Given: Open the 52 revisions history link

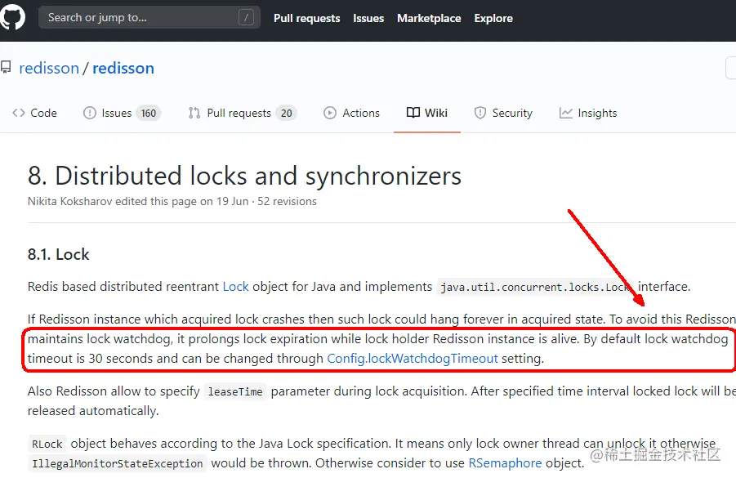Looking at the screenshot, I should pyautogui.click(x=287, y=202).
